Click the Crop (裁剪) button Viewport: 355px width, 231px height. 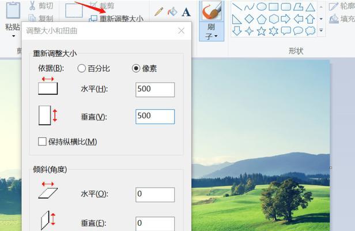tap(102, 5)
